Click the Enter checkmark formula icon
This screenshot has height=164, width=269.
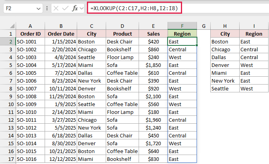(65, 8)
